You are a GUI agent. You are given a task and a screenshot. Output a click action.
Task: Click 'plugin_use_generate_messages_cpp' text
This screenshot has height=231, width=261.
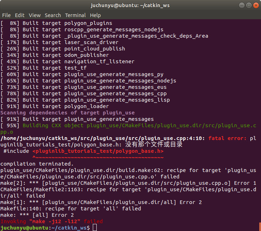pyautogui.click(x=115, y=93)
